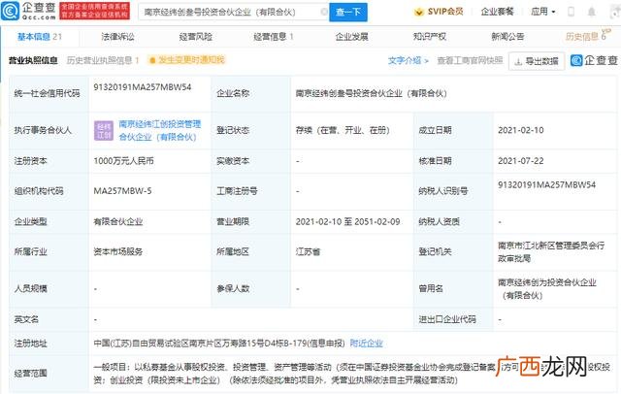
Task: Switch to 新闻公告 tab
Action: [x=507, y=37]
